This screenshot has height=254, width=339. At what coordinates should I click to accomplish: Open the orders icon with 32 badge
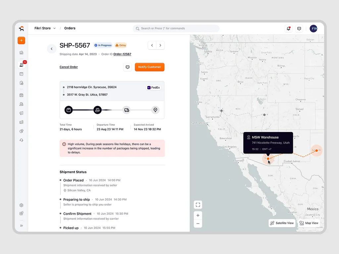[22, 65]
